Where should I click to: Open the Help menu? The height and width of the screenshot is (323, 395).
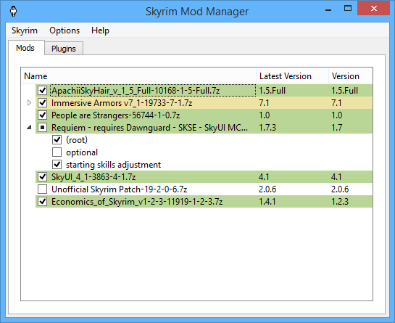[100, 30]
